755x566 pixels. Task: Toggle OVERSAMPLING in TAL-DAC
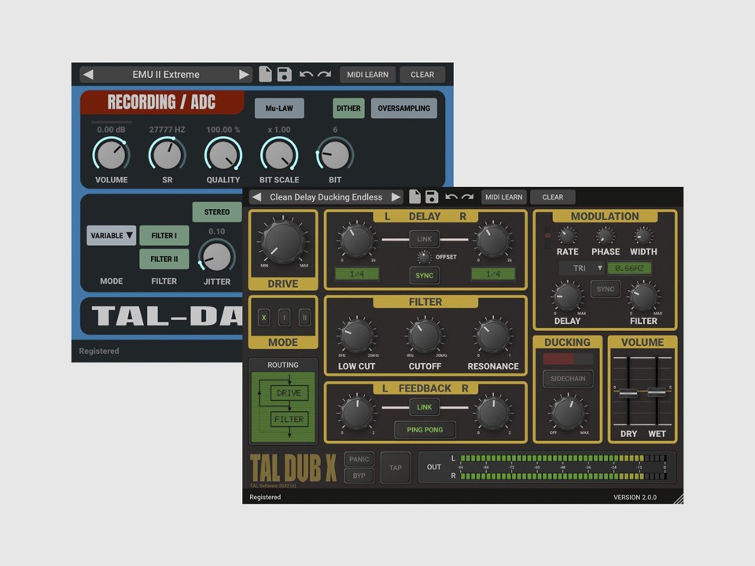[403, 108]
